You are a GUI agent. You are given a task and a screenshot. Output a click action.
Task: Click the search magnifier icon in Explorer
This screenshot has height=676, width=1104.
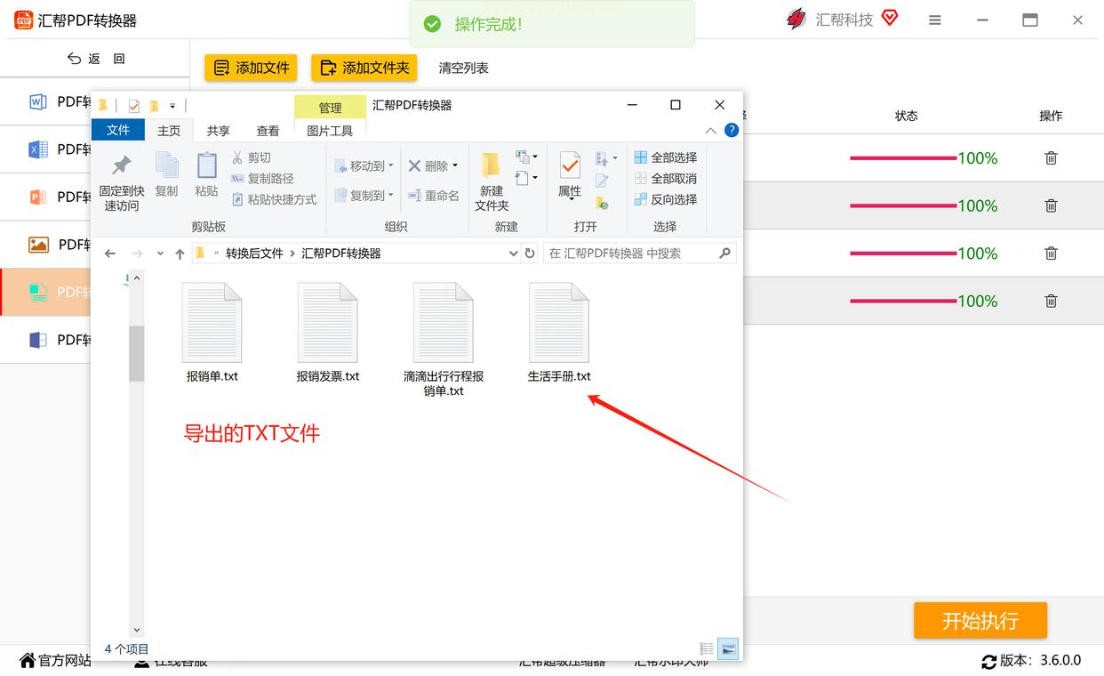724,253
